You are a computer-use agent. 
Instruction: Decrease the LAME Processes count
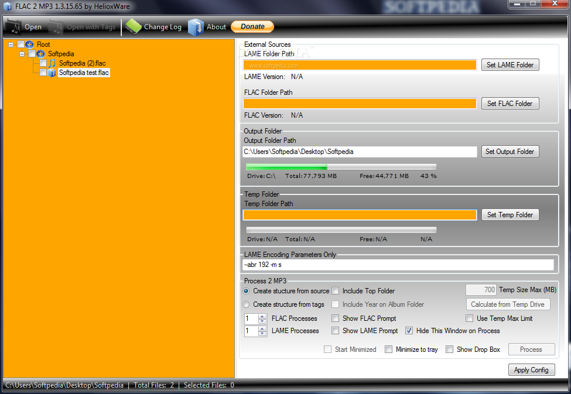click(x=262, y=334)
